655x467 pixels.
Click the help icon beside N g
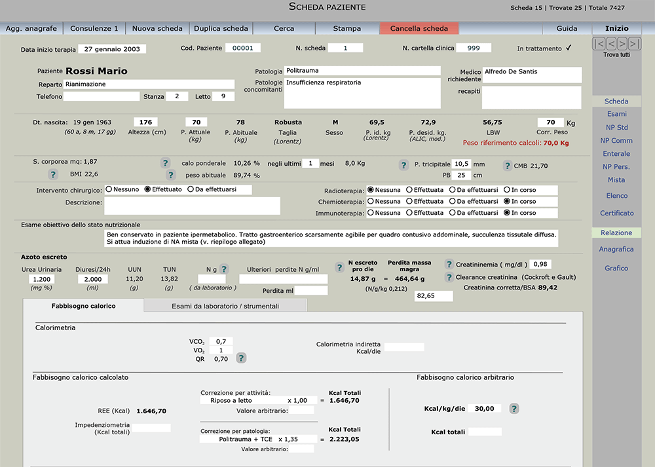coord(224,269)
